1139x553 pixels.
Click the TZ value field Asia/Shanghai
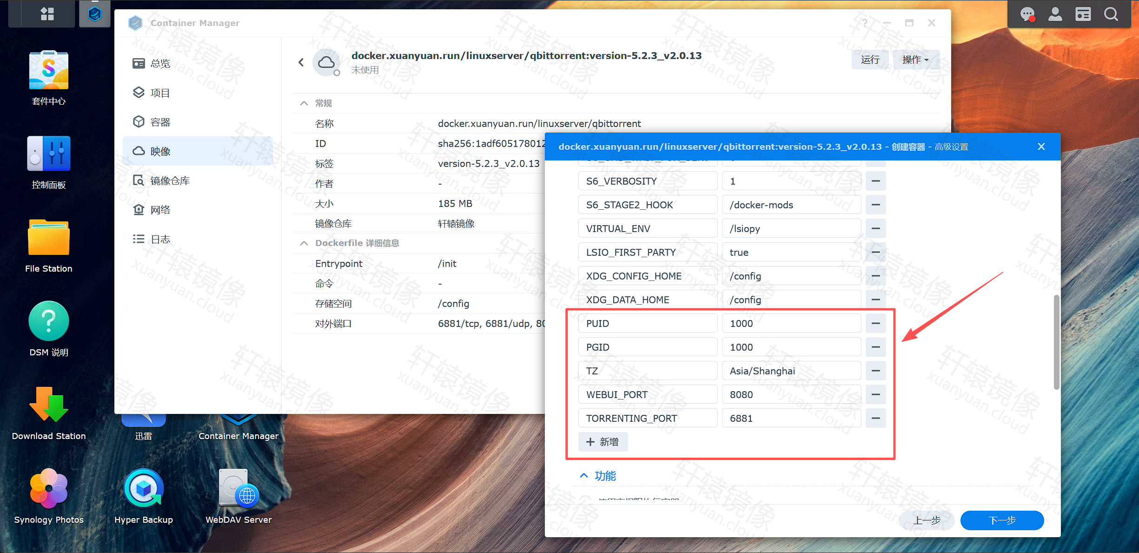click(791, 371)
